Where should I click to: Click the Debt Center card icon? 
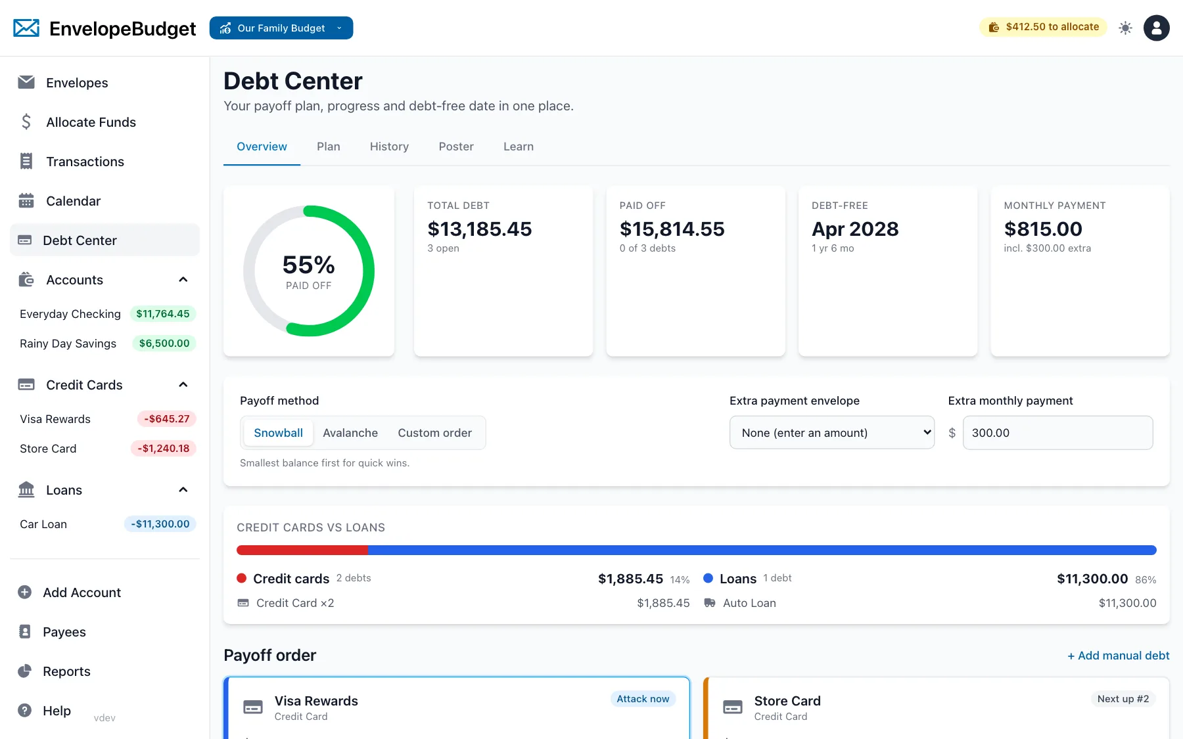coord(24,240)
